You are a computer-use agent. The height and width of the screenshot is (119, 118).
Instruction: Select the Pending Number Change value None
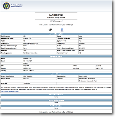click(x=25, y=46)
